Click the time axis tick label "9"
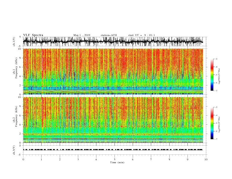 pos(187,159)
